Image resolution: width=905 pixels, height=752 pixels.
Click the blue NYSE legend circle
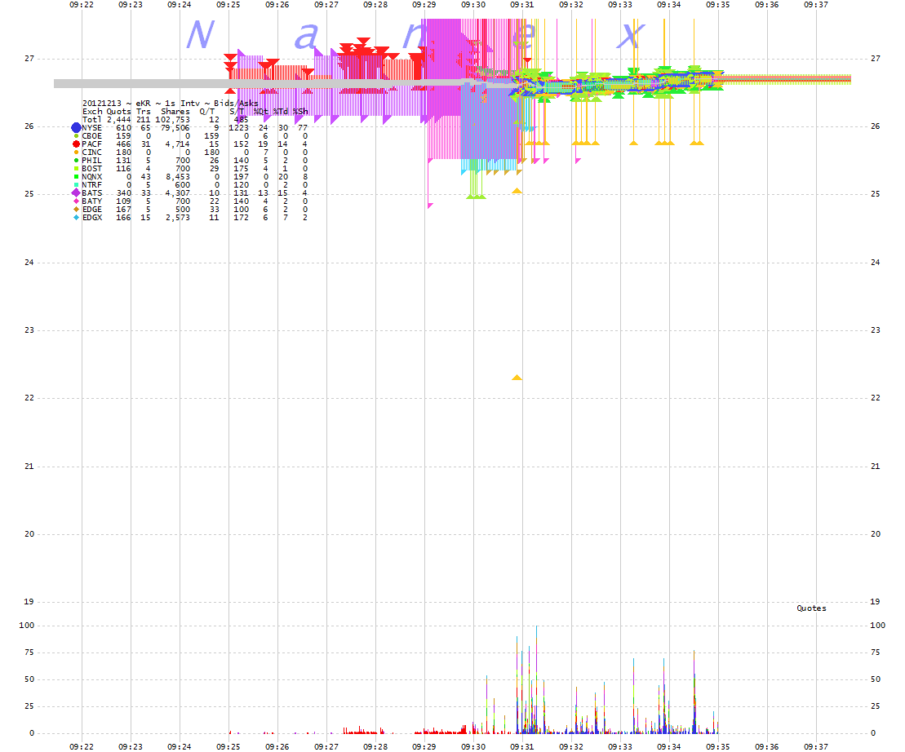(76, 127)
